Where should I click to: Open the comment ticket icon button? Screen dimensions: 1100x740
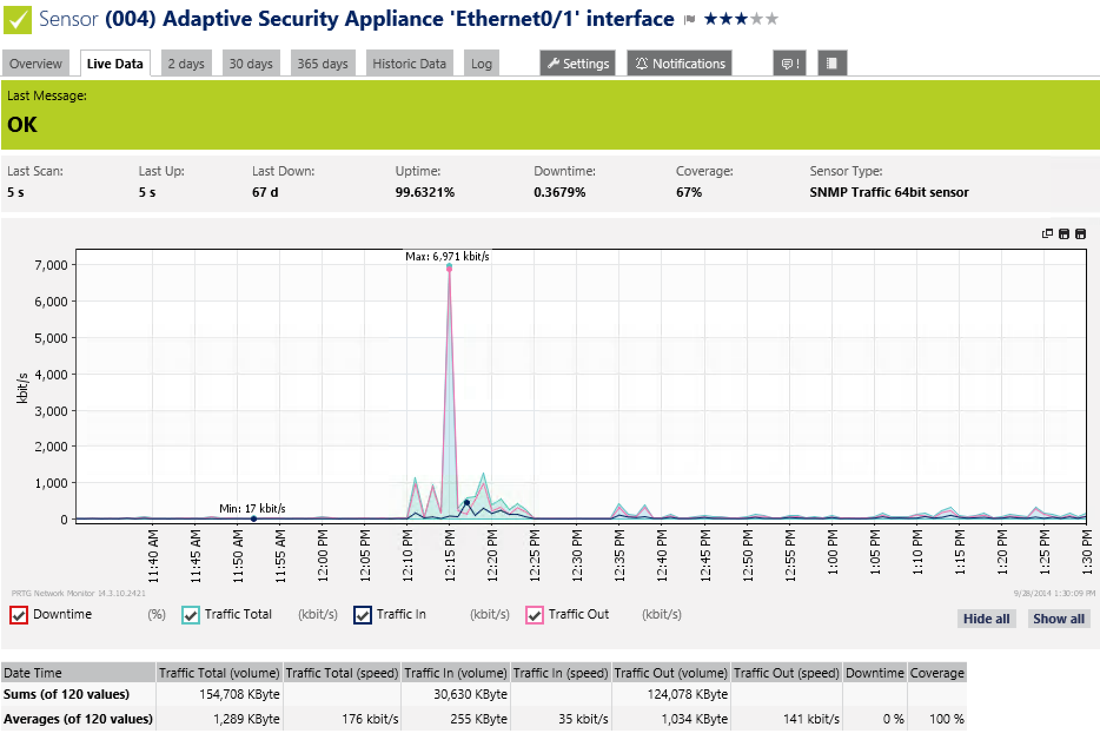point(789,64)
